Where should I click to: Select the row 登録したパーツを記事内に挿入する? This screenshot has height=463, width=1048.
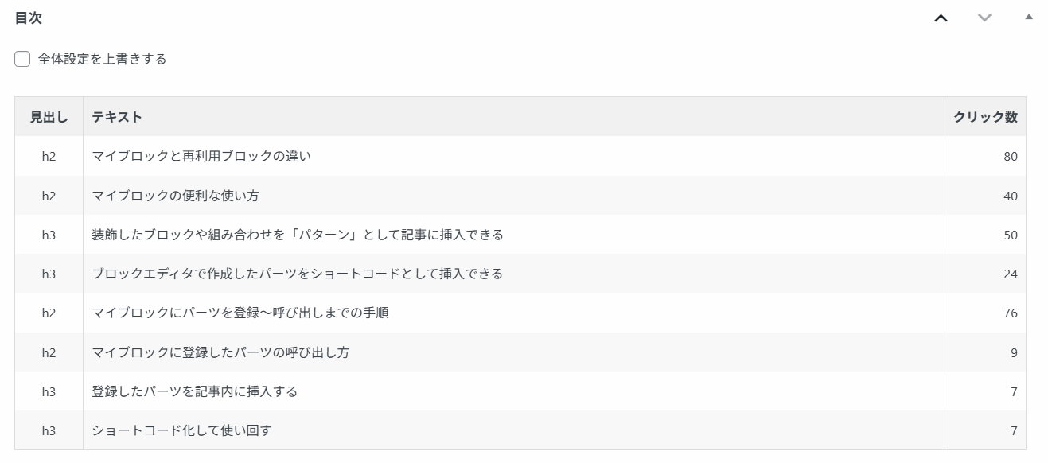[520, 391]
